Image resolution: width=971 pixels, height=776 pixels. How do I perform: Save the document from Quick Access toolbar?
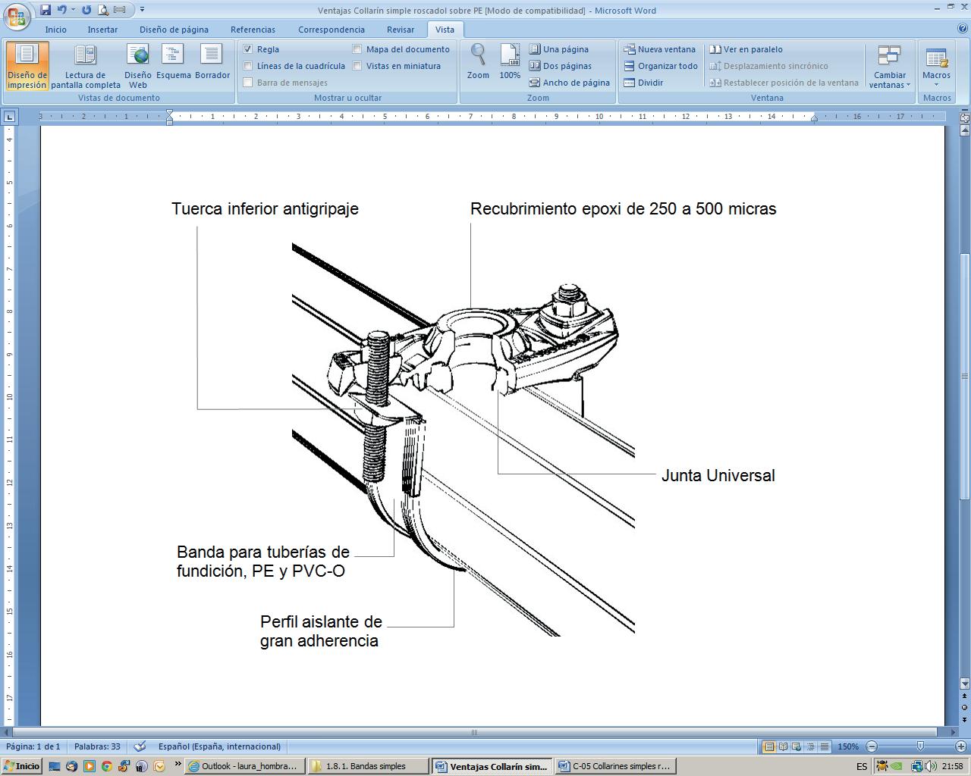click(46, 10)
